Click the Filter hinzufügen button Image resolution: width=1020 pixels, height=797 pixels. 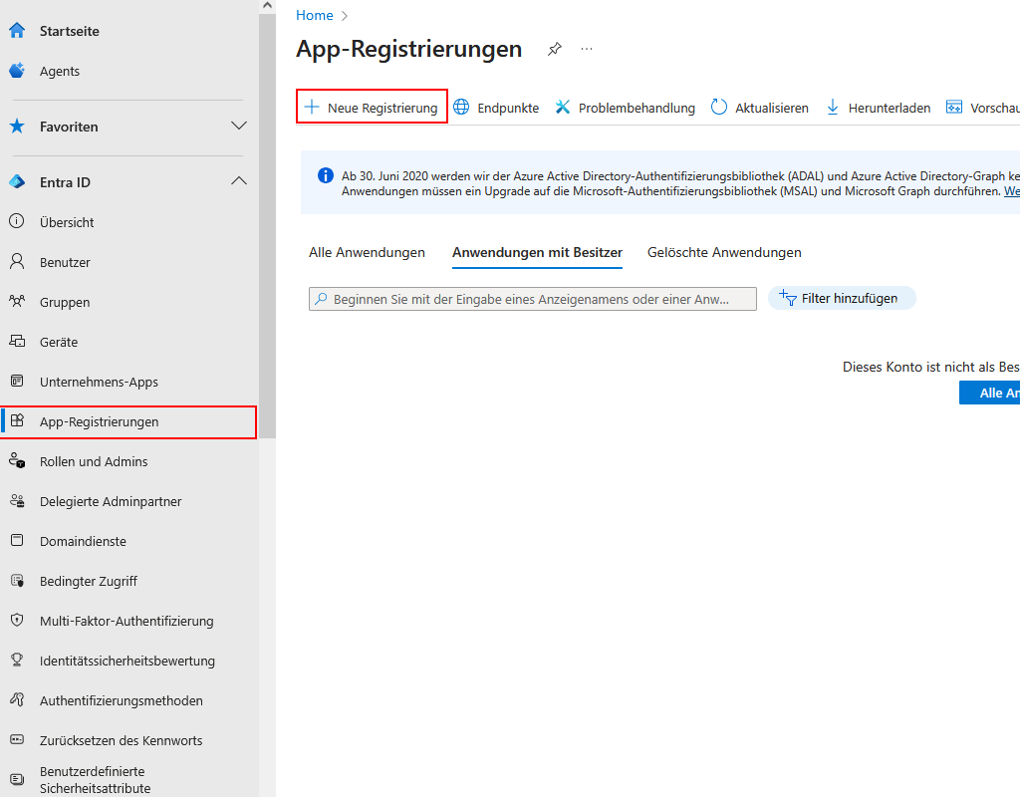tap(841, 298)
